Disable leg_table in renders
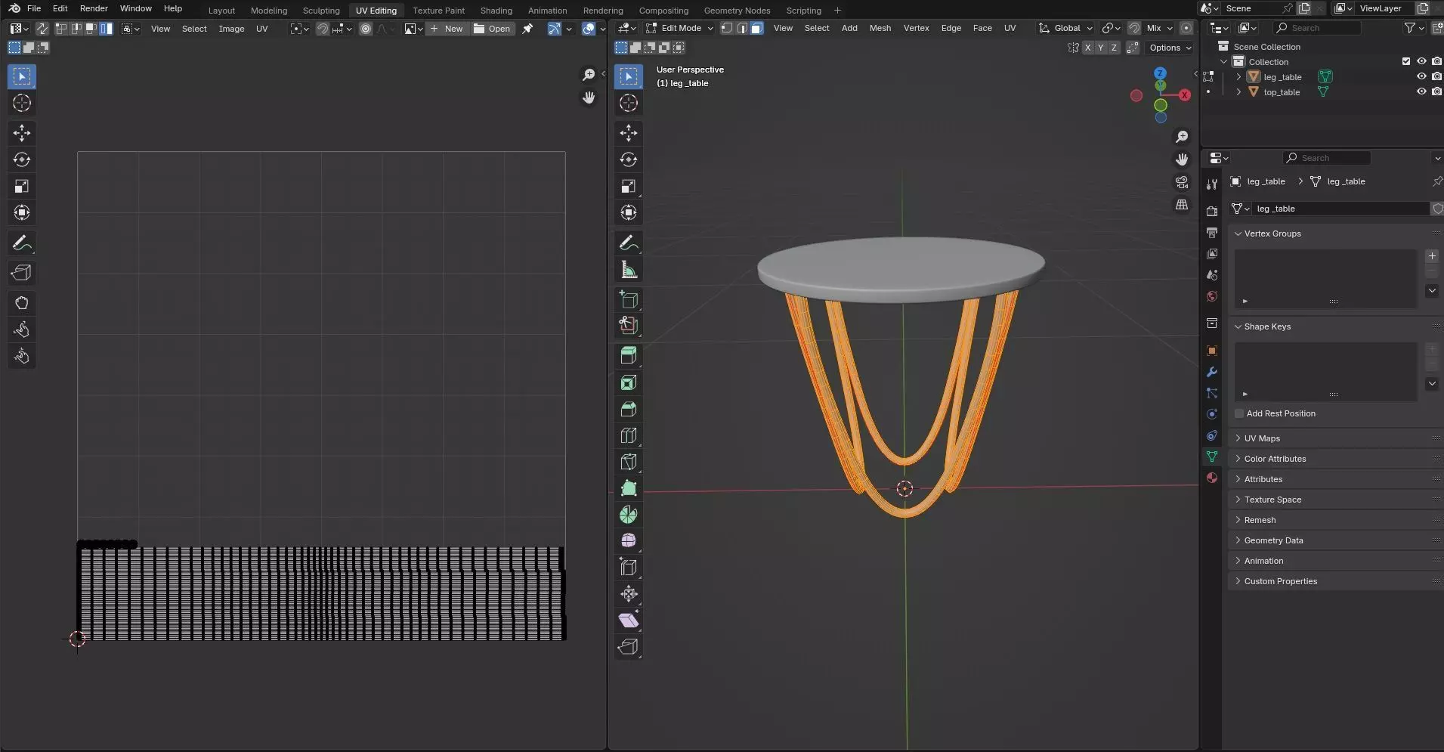The width and height of the screenshot is (1444, 752). 1436,77
